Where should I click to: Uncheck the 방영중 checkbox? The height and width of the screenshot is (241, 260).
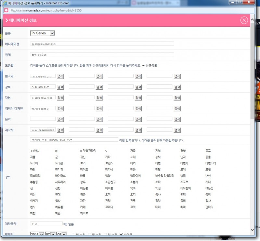pos(122,235)
